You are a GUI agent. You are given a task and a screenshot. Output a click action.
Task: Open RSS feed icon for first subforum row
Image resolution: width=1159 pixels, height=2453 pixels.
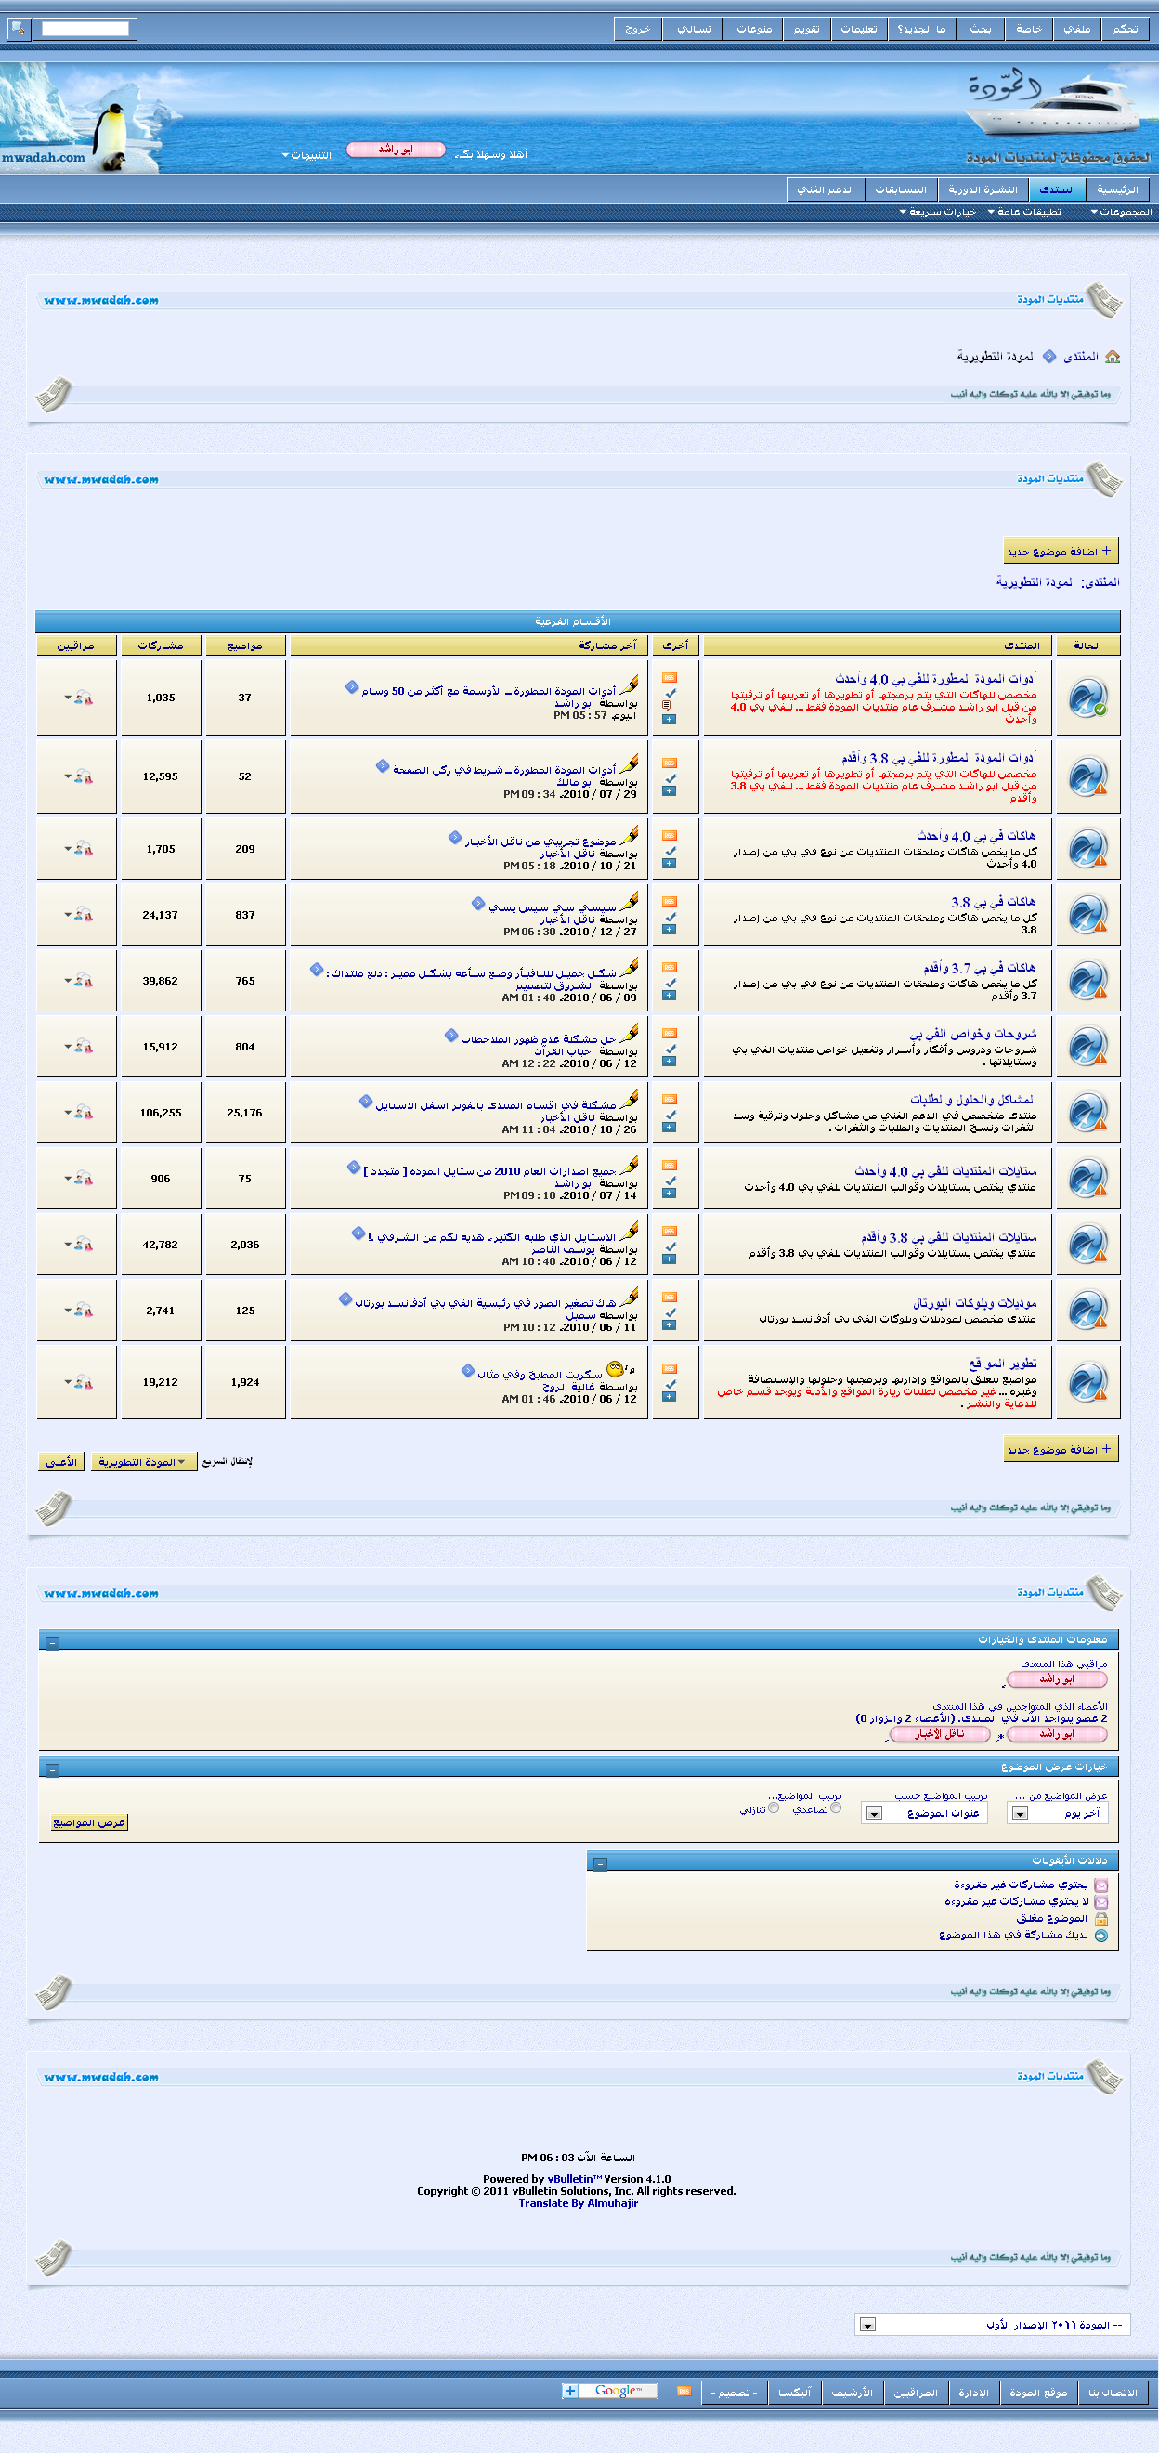coord(670,677)
